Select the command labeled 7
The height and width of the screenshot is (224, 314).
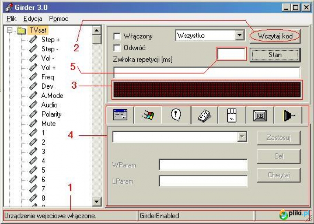(x=44, y=189)
